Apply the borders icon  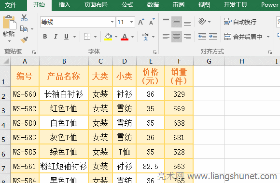point(87,37)
